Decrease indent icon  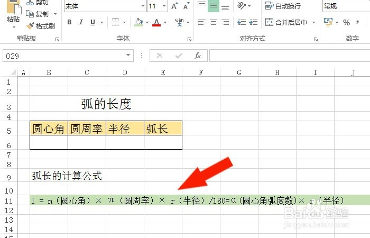[242, 22]
